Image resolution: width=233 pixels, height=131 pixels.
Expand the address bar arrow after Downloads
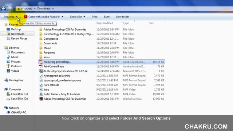(x=53, y=9)
